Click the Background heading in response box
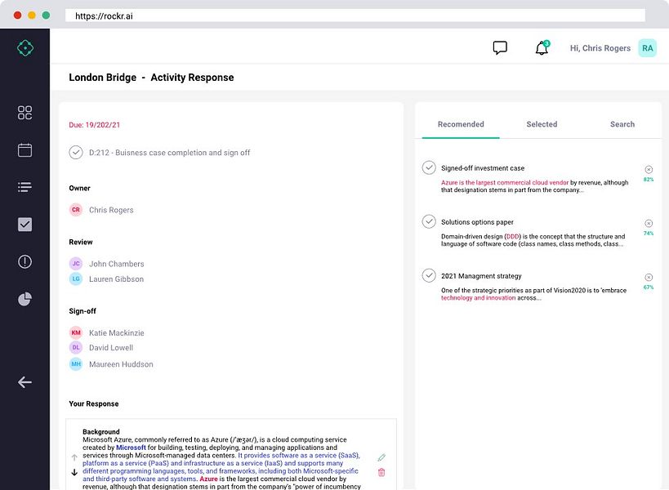The image size is (669, 490). [101, 431]
